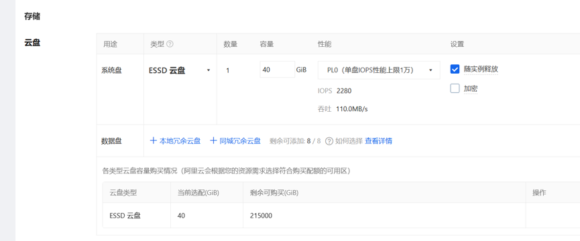Click the 215000 remaining quota cell
The image size is (580, 241).
(261, 216)
